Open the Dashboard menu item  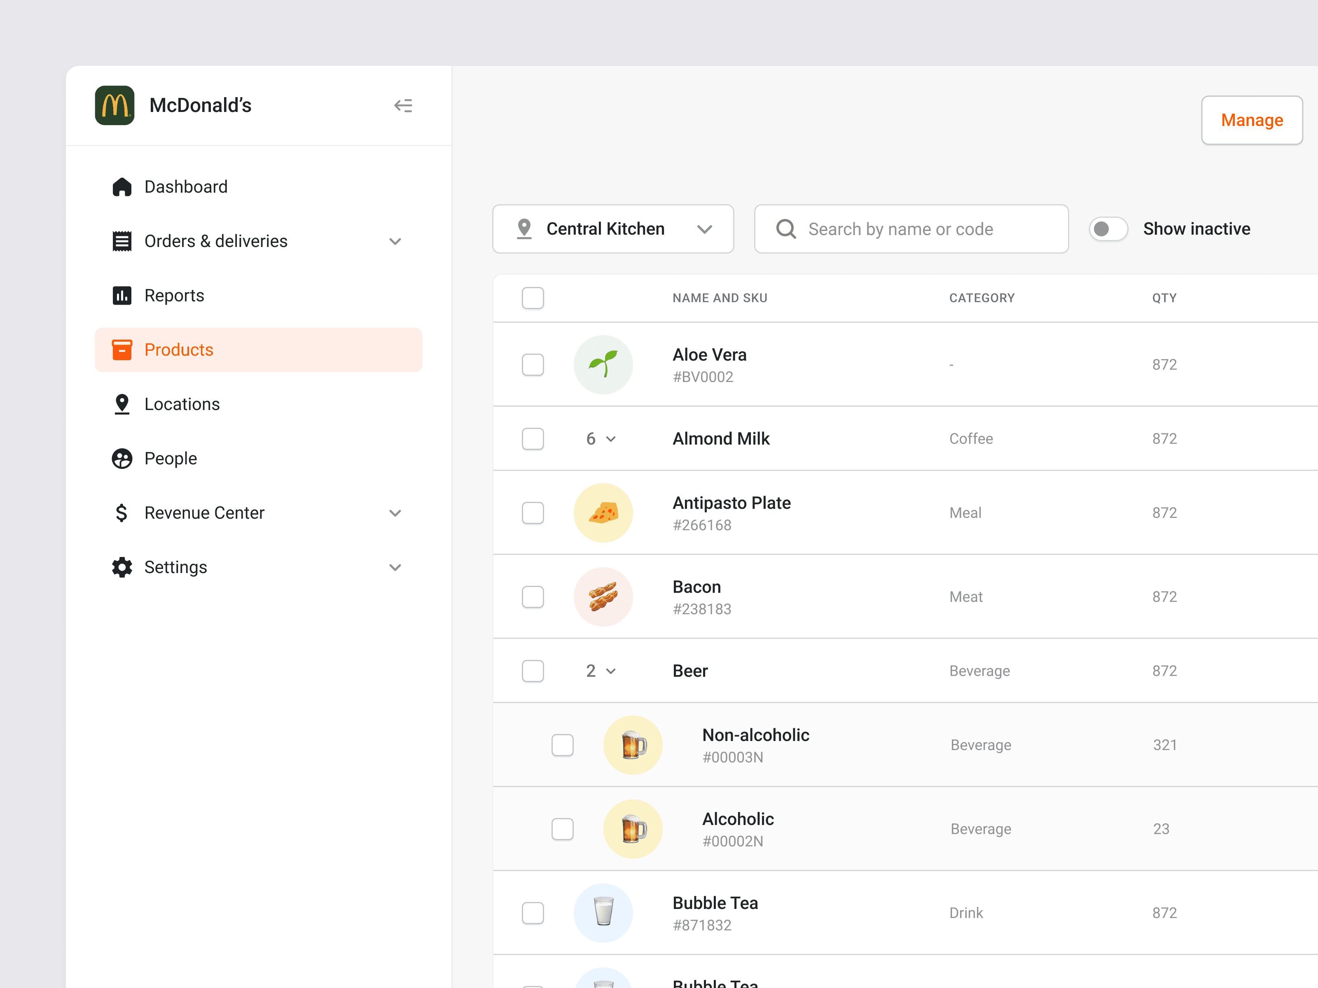(259, 187)
